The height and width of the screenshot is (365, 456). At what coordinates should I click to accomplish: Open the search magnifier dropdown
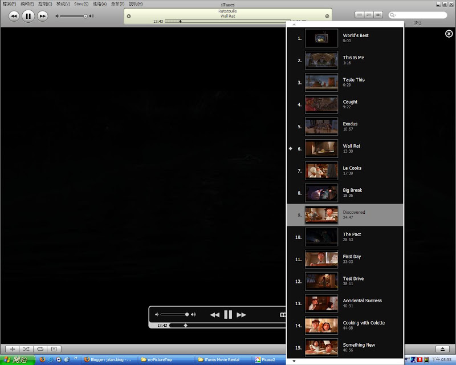coord(393,15)
